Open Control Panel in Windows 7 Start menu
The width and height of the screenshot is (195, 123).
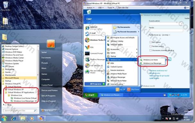(47, 85)
